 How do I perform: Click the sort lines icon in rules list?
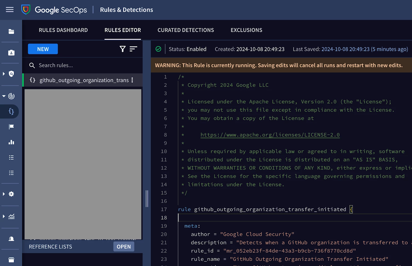(133, 49)
